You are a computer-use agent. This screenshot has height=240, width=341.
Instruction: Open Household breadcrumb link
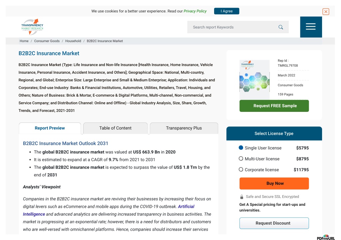pos(73,41)
